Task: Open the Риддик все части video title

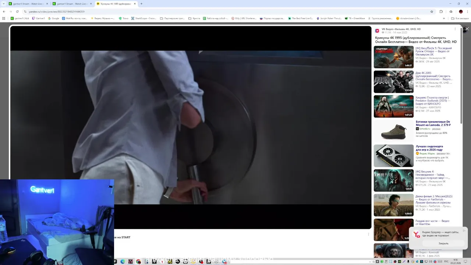Action: (x=432, y=222)
